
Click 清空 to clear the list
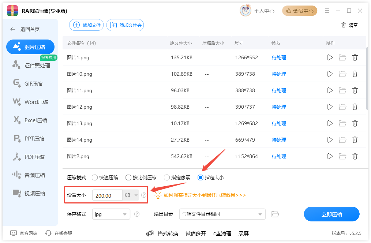349,25
